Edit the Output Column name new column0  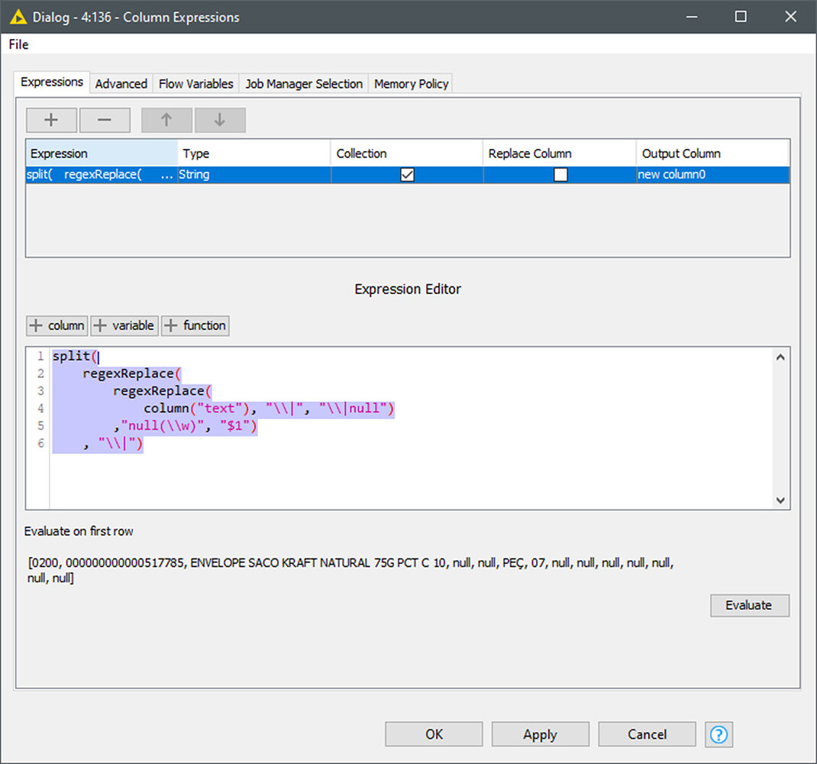[672, 174]
